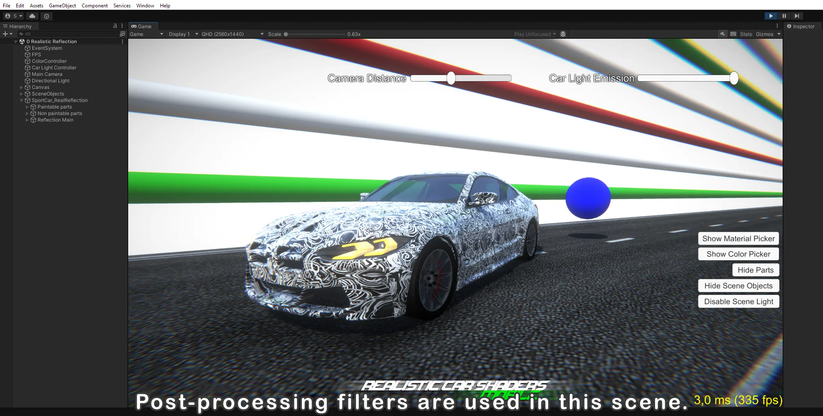Switch to the Inspector tab

803,26
